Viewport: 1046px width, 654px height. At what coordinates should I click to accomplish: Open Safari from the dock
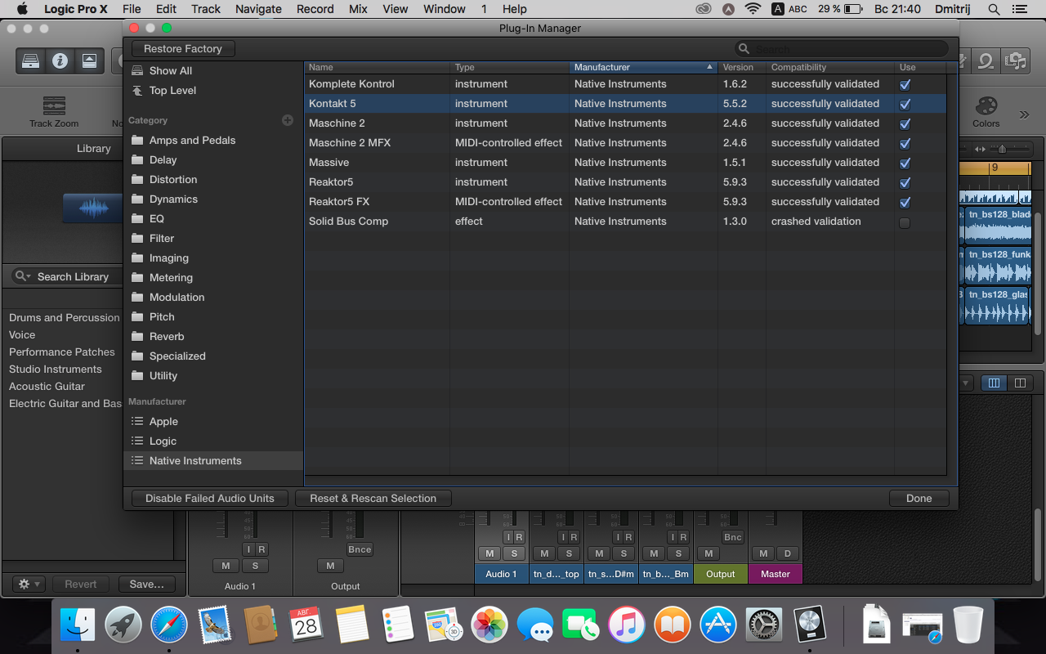coord(169,626)
